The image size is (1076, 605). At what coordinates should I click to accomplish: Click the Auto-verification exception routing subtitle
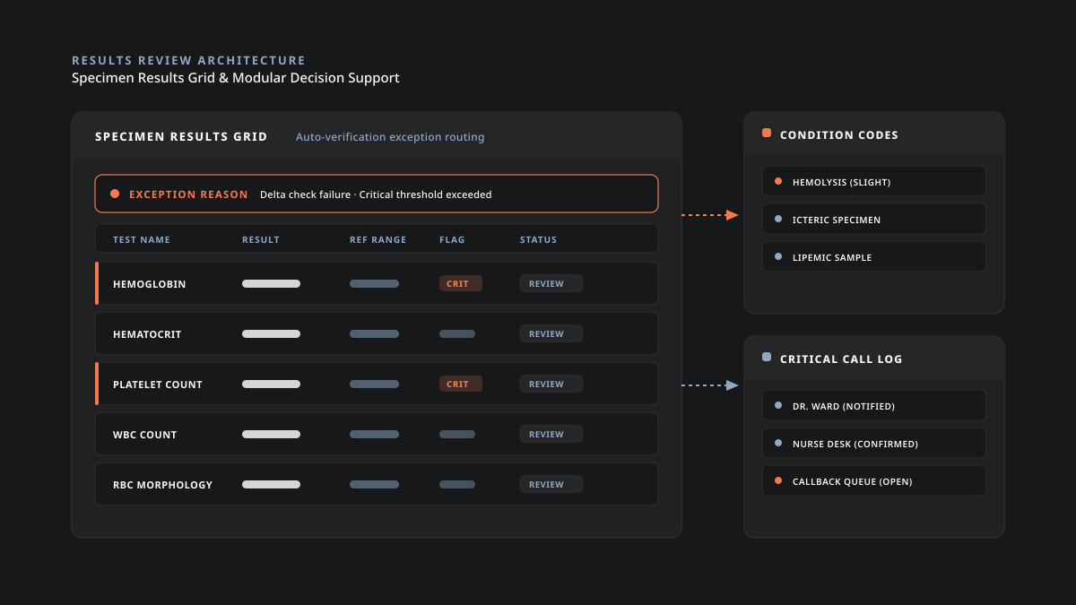point(390,137)
